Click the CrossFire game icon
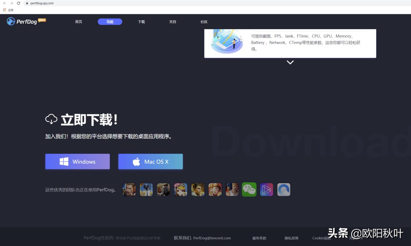 (x=163, y=189)
